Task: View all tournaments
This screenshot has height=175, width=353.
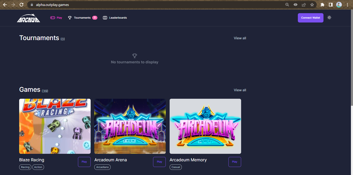Action: tap(240, 38)
